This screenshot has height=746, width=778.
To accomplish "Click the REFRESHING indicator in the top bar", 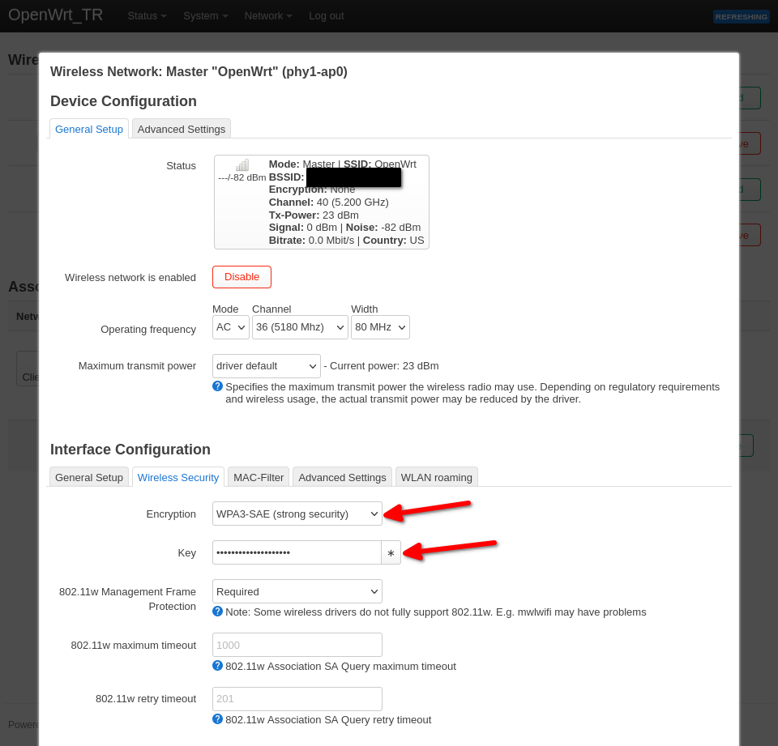I will [741, 16].
